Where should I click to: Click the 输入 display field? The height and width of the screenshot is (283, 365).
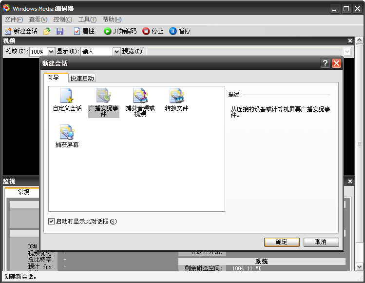point(97,52)
